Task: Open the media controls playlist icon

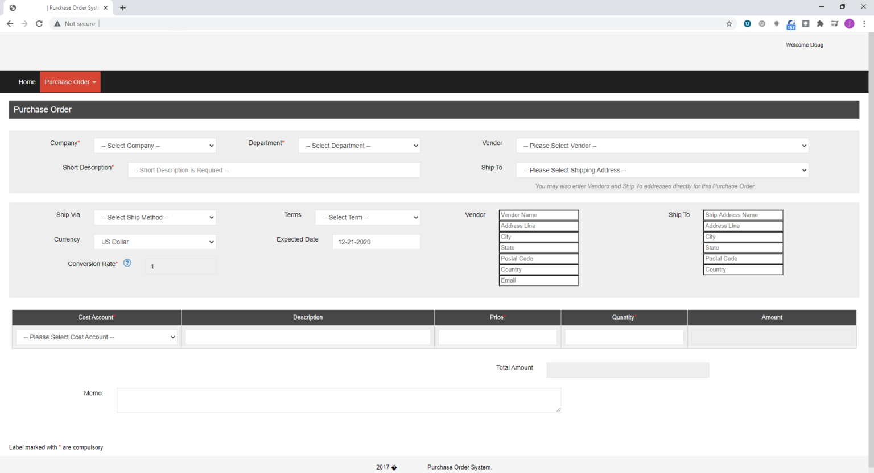Action: coord(834,24)
